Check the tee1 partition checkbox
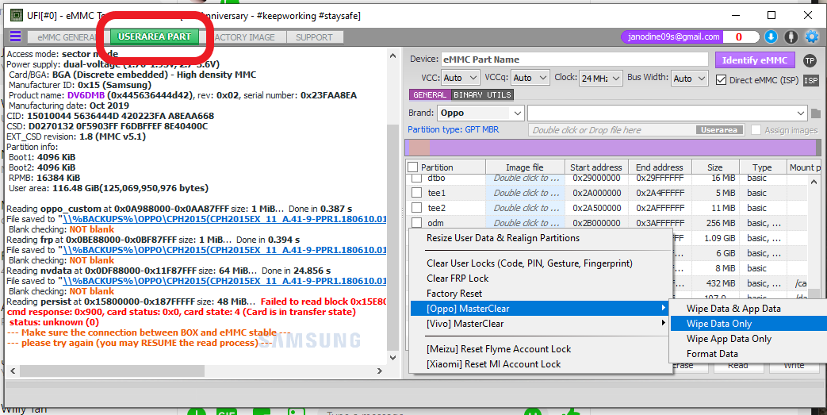Screen dimensions: 827x415 (x=416, y=193)
